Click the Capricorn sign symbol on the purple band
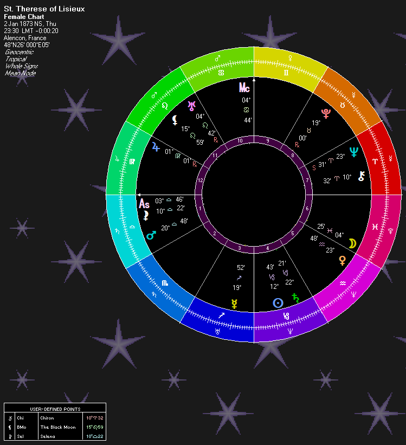406x445 pixels. 286,316
